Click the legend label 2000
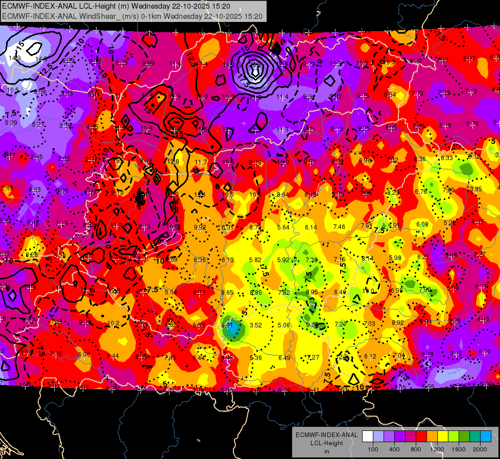500x459 pixels. click(x=480, y=449)
